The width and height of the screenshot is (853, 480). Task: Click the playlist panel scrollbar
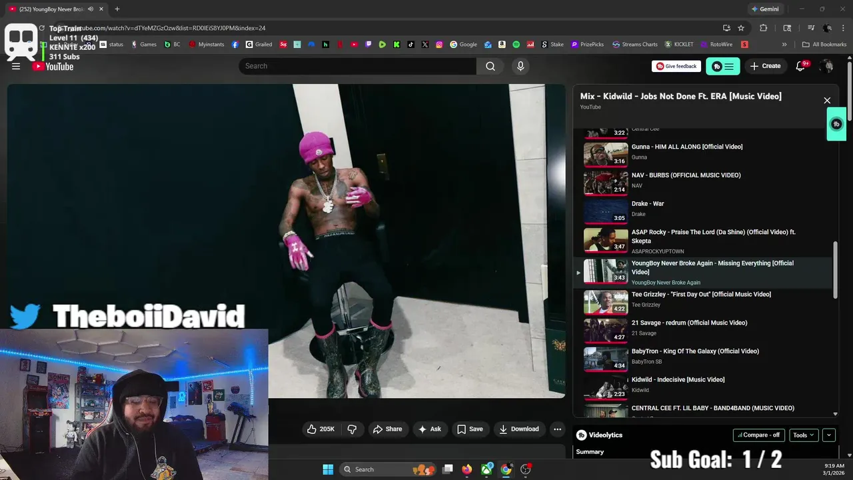point(836,270)
